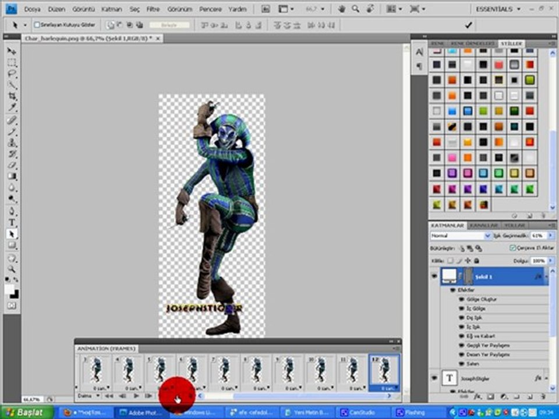Toggle visibility of Eğ ve Kabart effect
The height and width of the screenshot is (419, 559).
[462, 336]
